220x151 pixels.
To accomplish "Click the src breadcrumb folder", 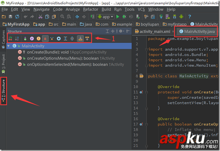I will (53, 24).
